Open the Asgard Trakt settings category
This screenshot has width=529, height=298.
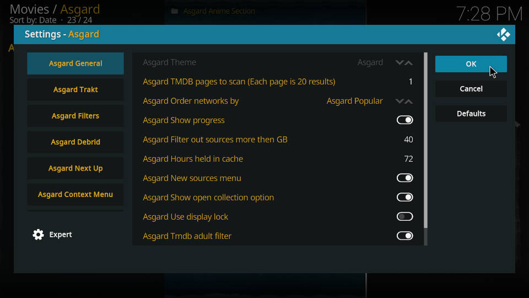75,89
